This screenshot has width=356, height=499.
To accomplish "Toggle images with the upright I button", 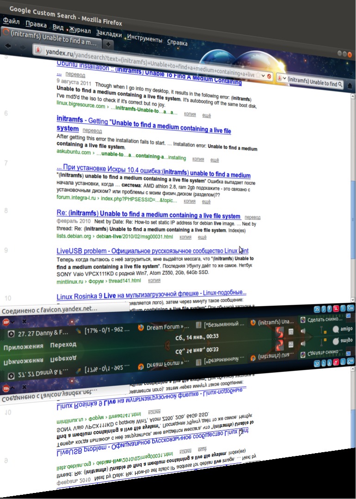I will pyautogui.click(x=343, y=308).
